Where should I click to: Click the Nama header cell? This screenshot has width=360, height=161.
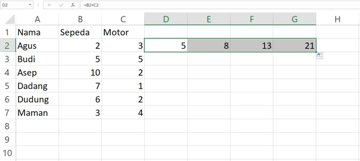[x=37, y=32]
